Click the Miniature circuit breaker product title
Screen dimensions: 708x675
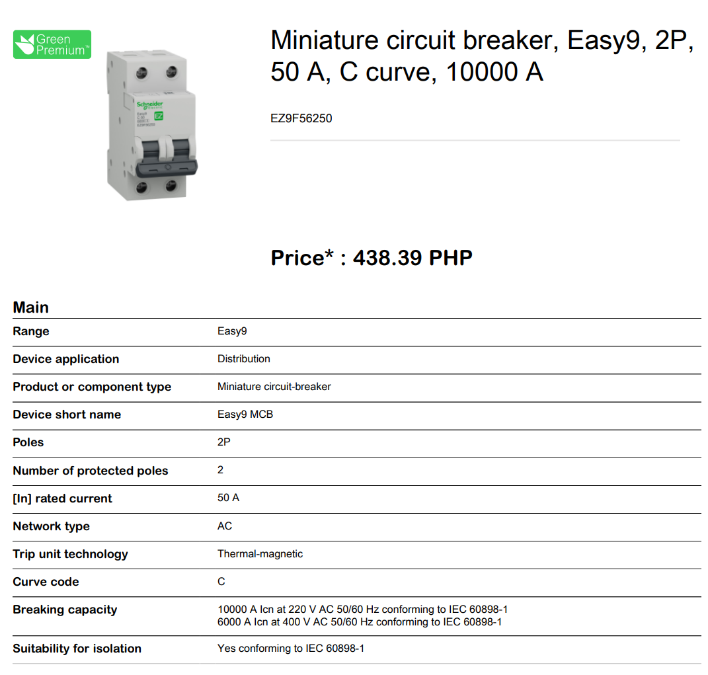pos(481,56)
